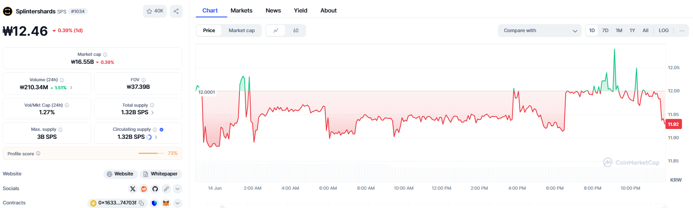
Task: Open the Website link button
Action: click(120, 174)
